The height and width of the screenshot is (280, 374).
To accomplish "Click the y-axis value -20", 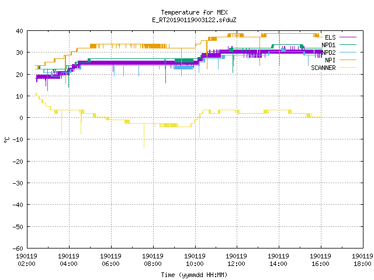I will click(x=18, y=161).
